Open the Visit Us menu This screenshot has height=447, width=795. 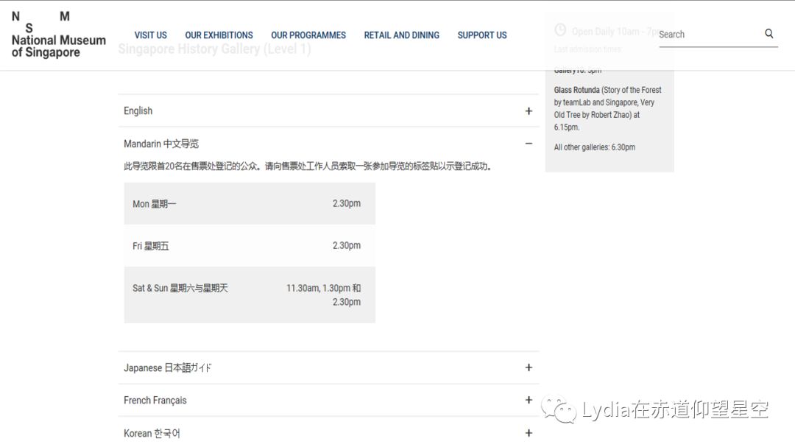tap(150, 35)
